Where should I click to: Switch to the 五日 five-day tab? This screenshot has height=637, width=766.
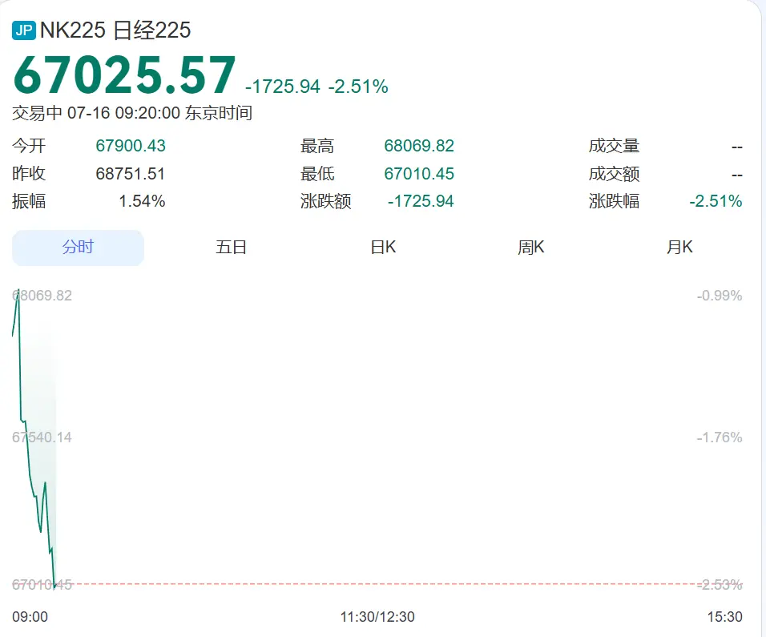[x=231, y=247]
